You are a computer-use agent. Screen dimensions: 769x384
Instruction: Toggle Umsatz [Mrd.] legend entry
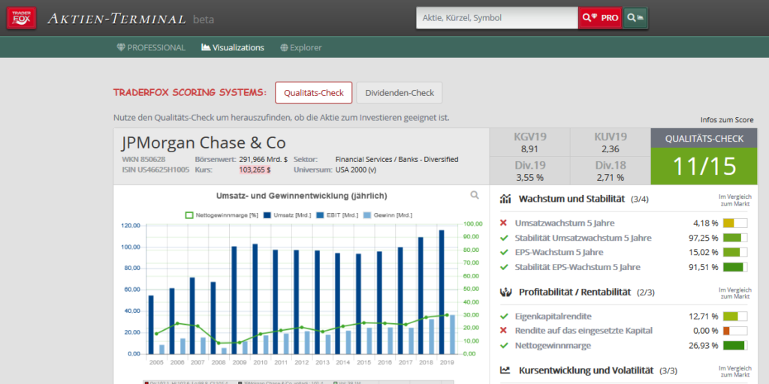coord(287,215)
